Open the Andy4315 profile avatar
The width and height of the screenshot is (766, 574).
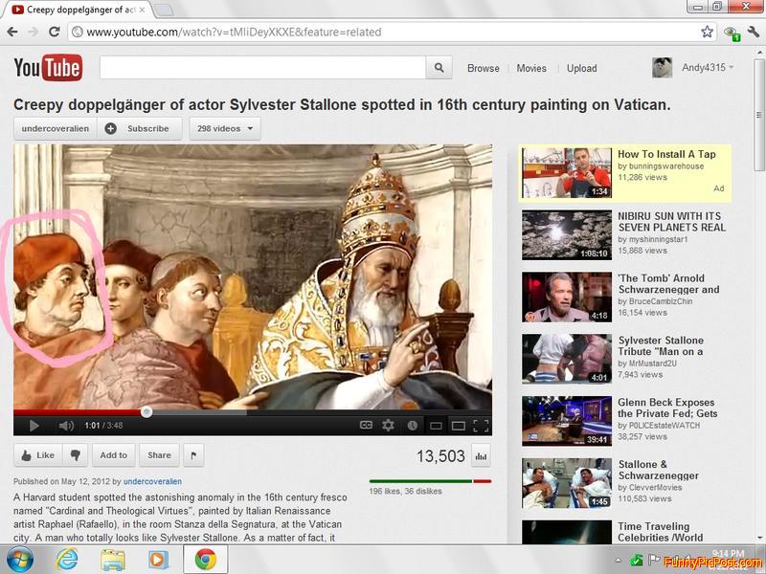coord(662,68)
